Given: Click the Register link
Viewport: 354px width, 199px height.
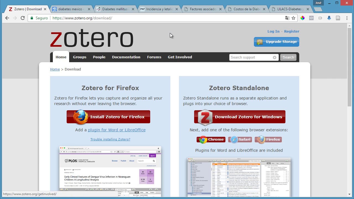Looking at the screenshot, I should [291, 32].
